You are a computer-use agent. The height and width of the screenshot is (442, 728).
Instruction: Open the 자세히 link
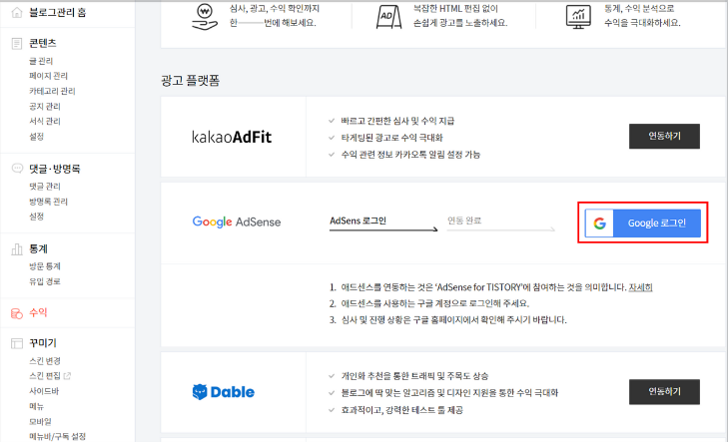[640, 287]
